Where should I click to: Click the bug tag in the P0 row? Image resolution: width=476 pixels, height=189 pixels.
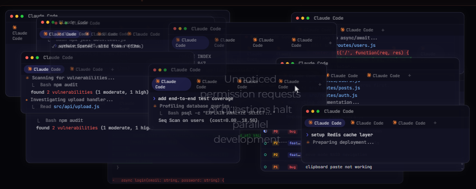[292, 131]
